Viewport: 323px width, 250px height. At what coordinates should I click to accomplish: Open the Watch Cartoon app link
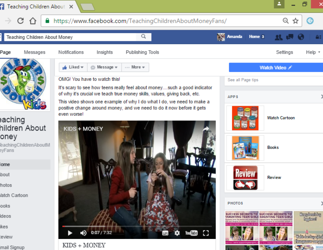(281, 118)
